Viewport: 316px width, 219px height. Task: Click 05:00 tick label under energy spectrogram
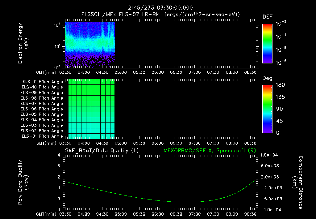121,72
